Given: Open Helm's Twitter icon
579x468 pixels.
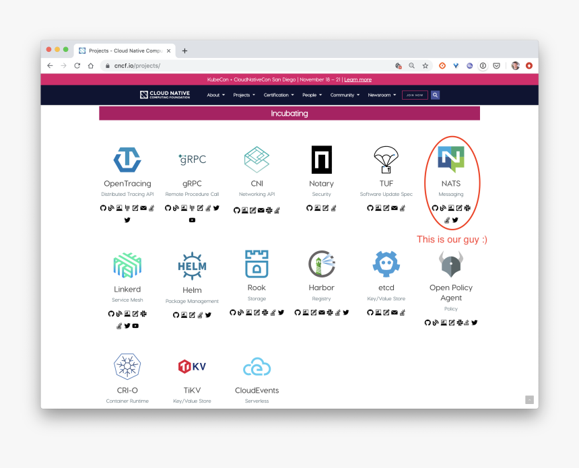Looking at the screenshot, I should pos(208,314).
